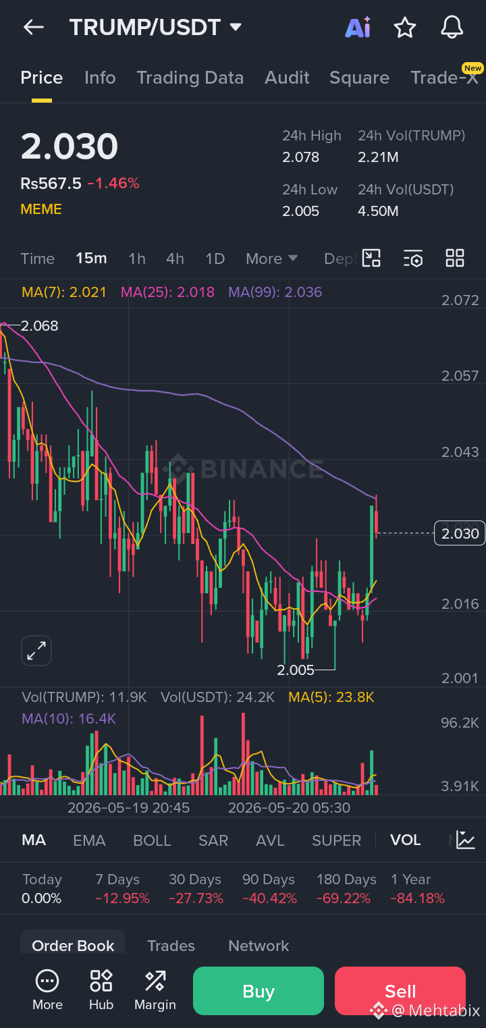This screenshot has height=1028, width=486.
Task: Open price alert bell icon
Action: coord(452,27)
